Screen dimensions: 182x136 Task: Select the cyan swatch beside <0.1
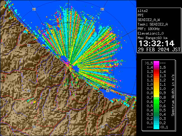point(156,127)
